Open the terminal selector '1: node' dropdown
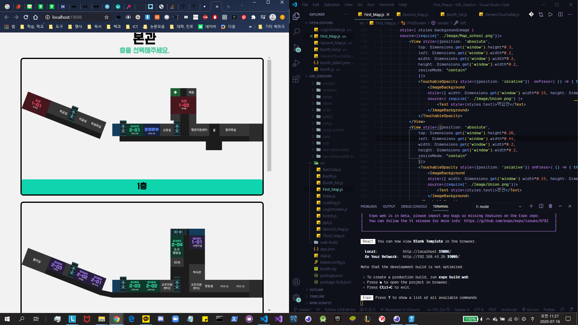Viewport: 578px width, 325px height. coord(498,206)
